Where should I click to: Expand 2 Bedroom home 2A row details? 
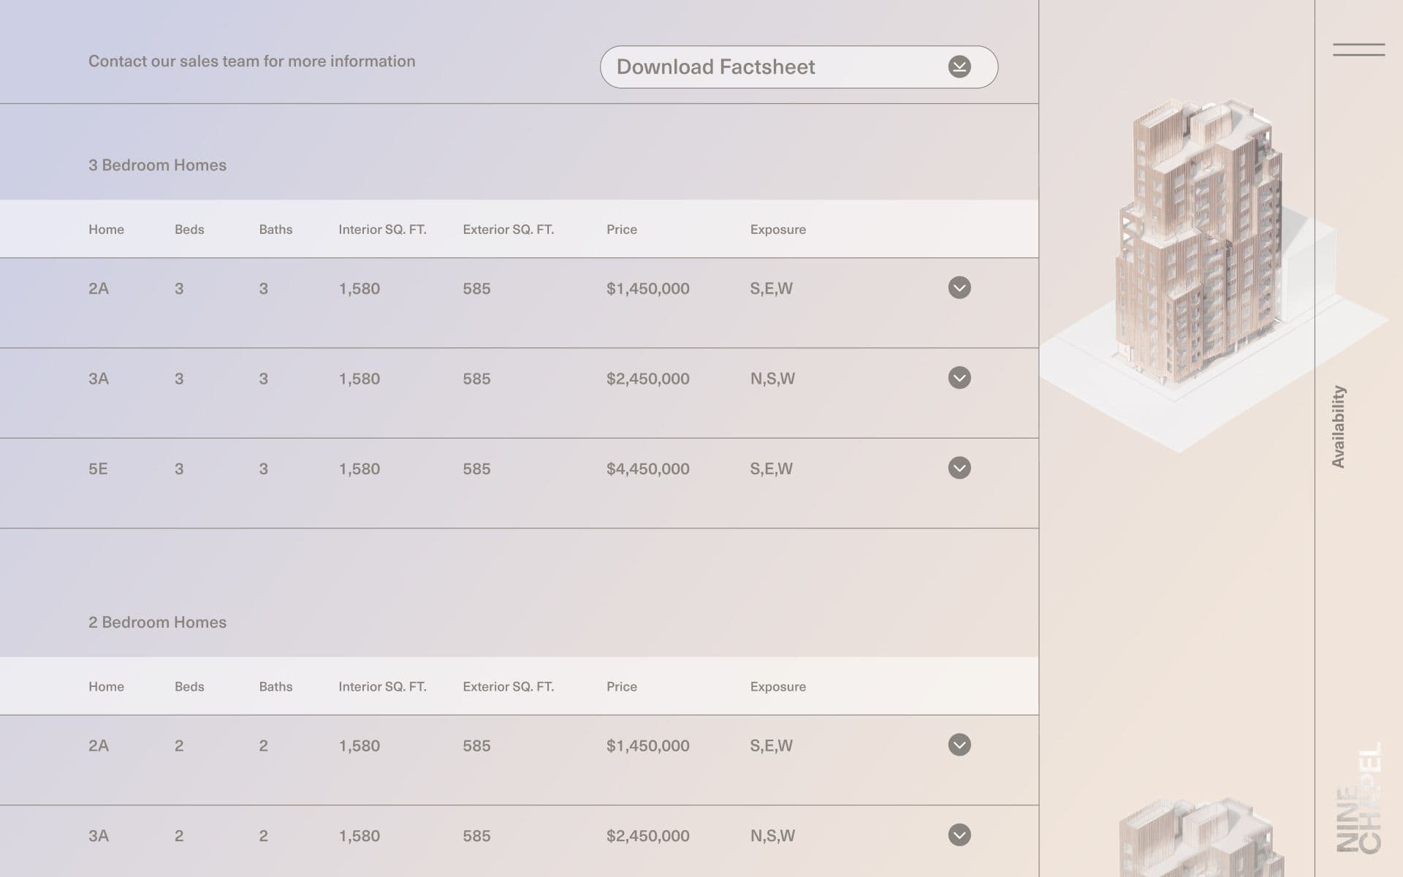(x=959, y=745)
